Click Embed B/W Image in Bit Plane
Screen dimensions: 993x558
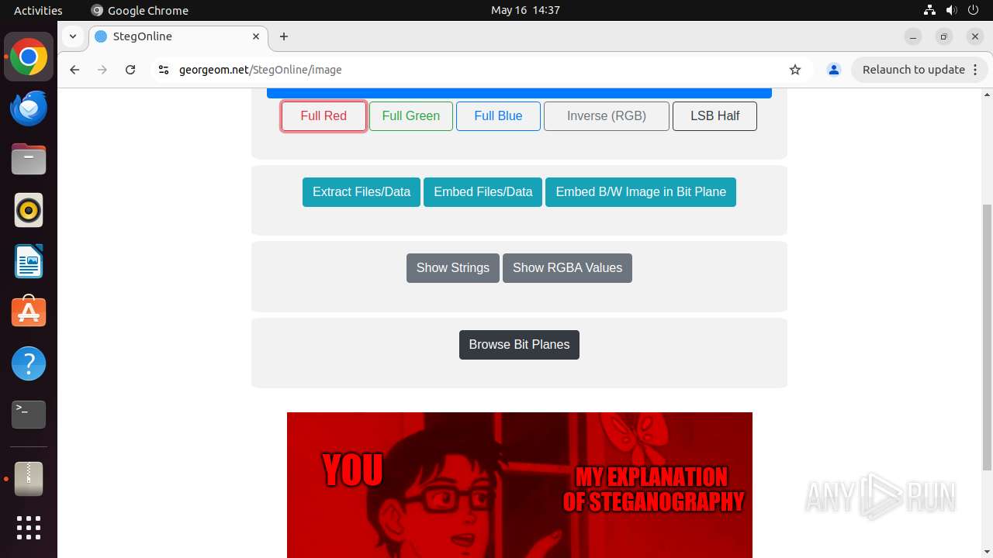pyautogui.click(x=641, y=192)
